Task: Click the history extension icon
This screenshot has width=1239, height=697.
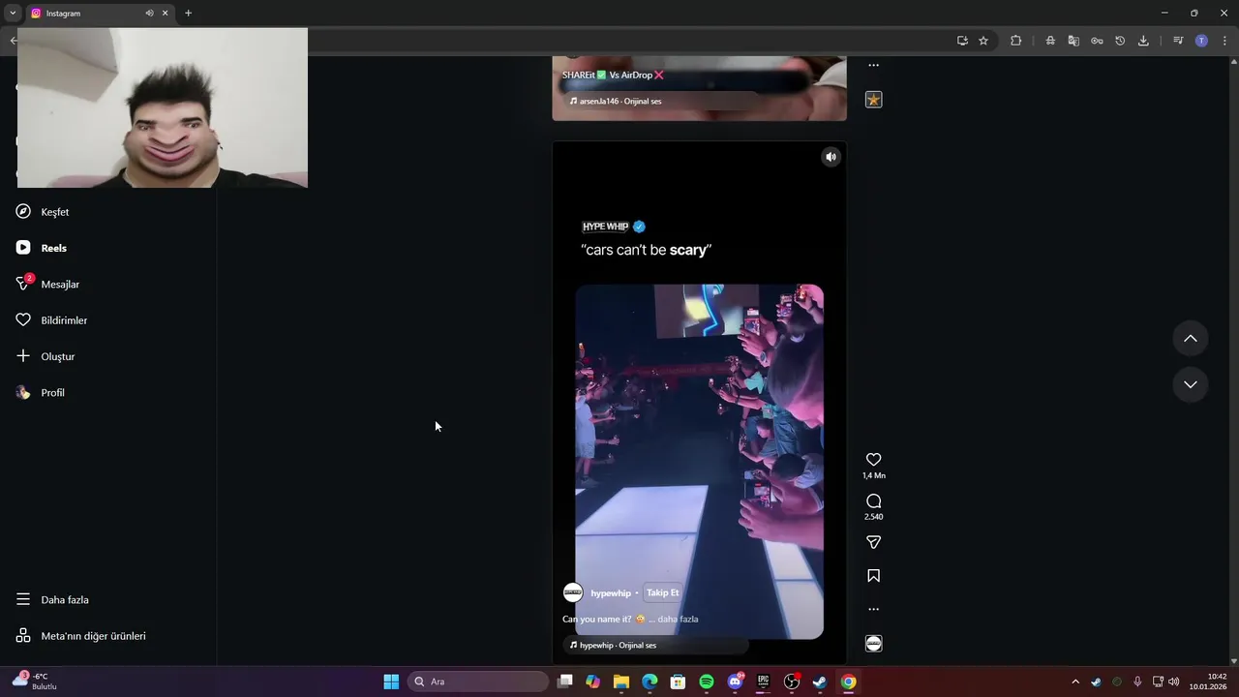Action: coord(1120,41)
